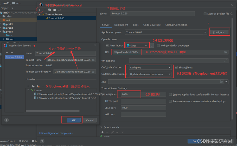Add Before launch task plus icon
Viewport: 237px width, 146px height.
[x=103, y=132]
